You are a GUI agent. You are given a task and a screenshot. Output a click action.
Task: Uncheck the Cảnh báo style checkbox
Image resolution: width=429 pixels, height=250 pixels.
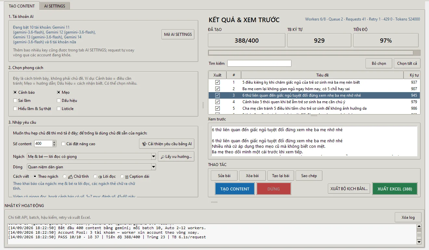pyautogui.click(x=15, y=92)
